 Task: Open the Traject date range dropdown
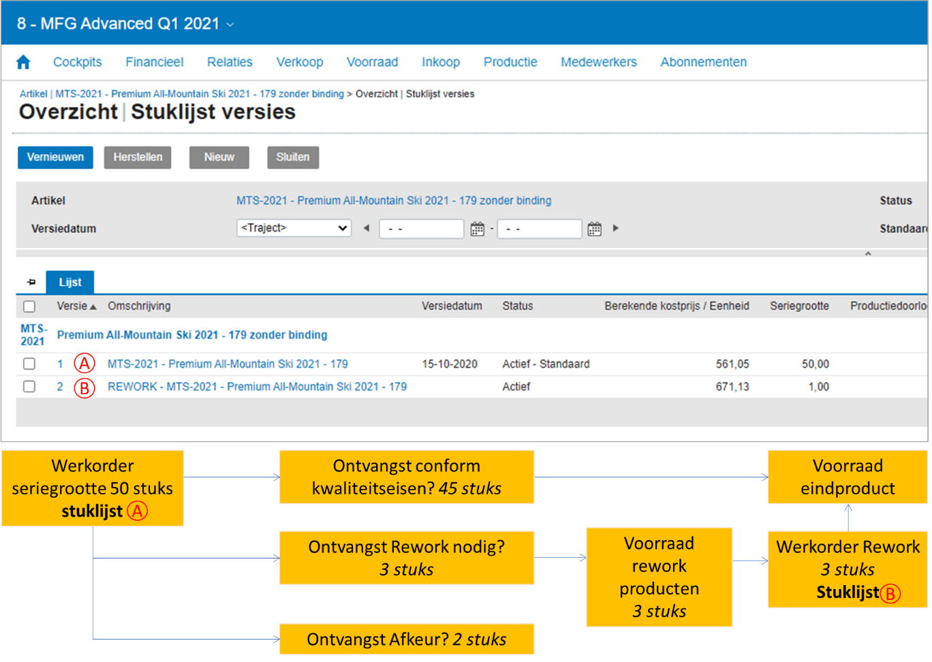tap(294, 228)
